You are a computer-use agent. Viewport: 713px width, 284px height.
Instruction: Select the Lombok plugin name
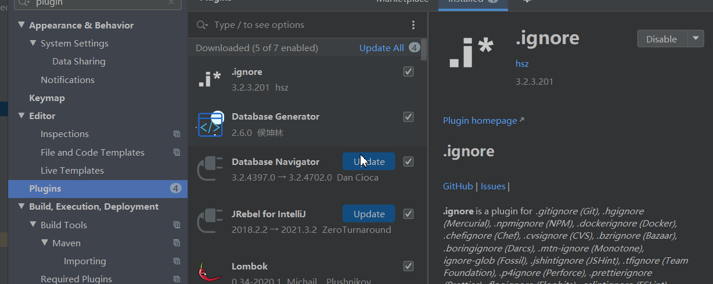point(250,267)
